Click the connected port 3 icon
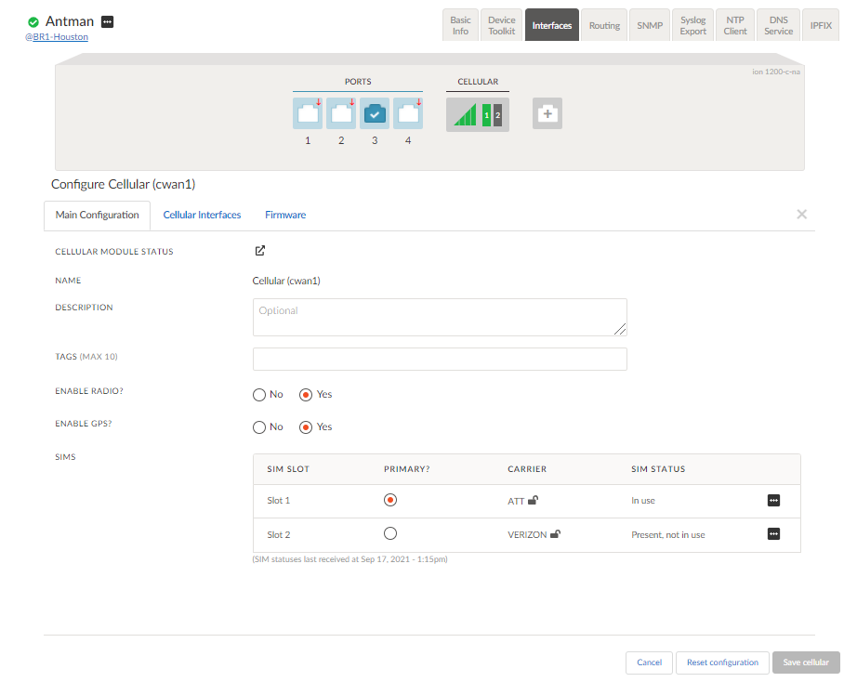 375,113
